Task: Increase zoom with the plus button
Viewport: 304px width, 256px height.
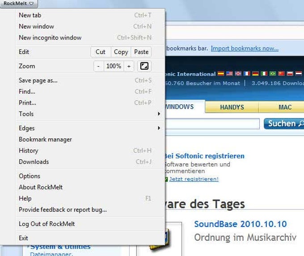Action: [x=129, y=66]
